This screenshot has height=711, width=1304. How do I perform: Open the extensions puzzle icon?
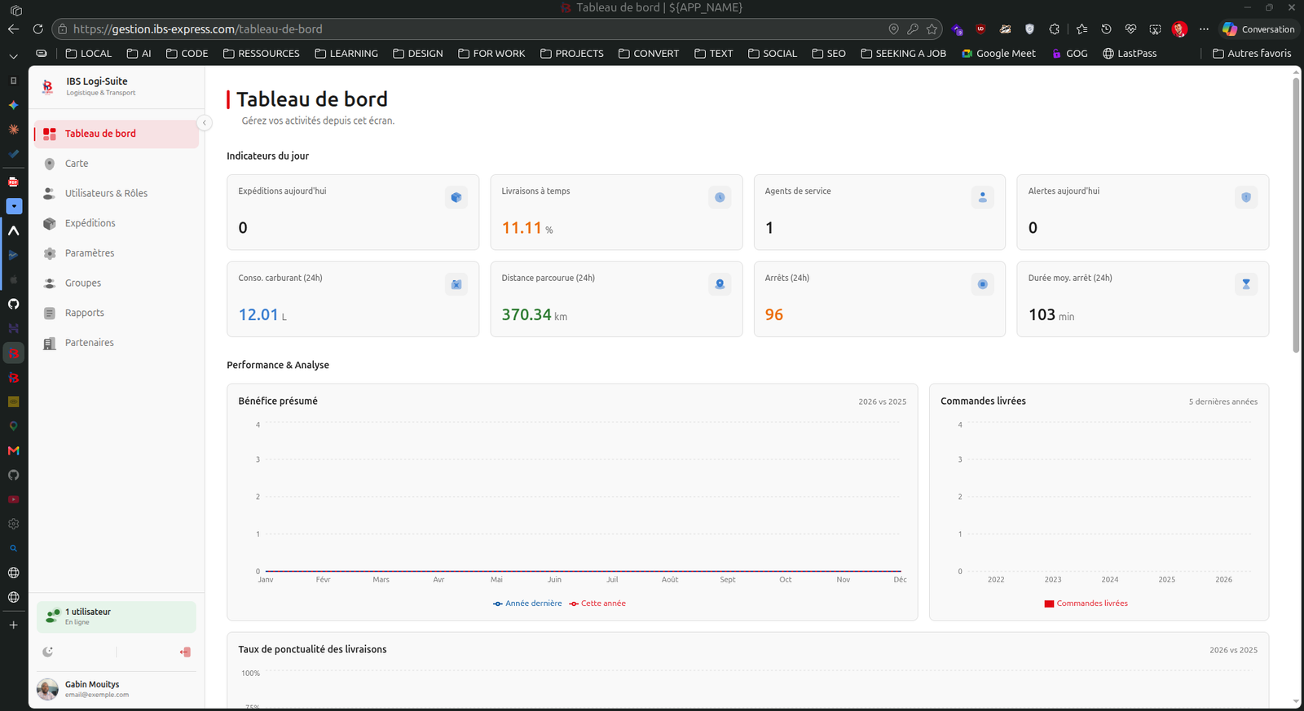[x=1054, y=29]
